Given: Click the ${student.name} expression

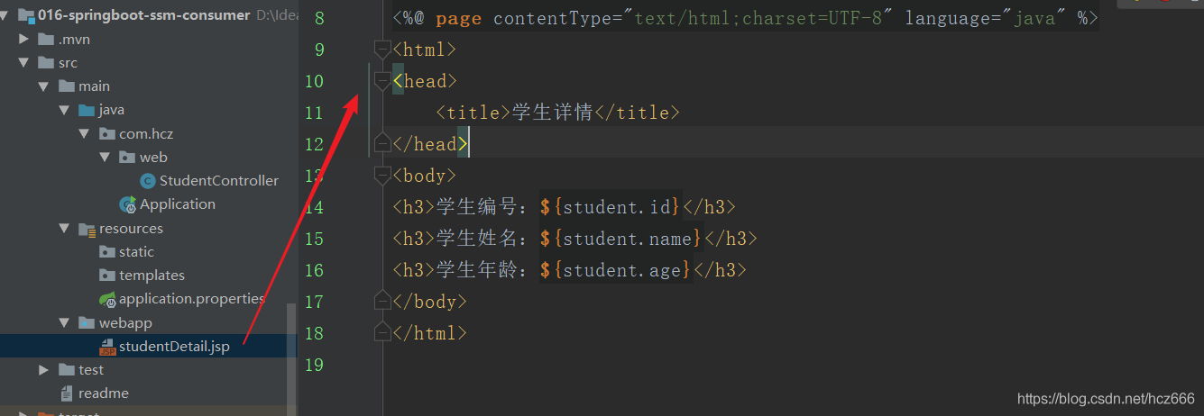Looking at the screenshot, I should coord(621,239).
